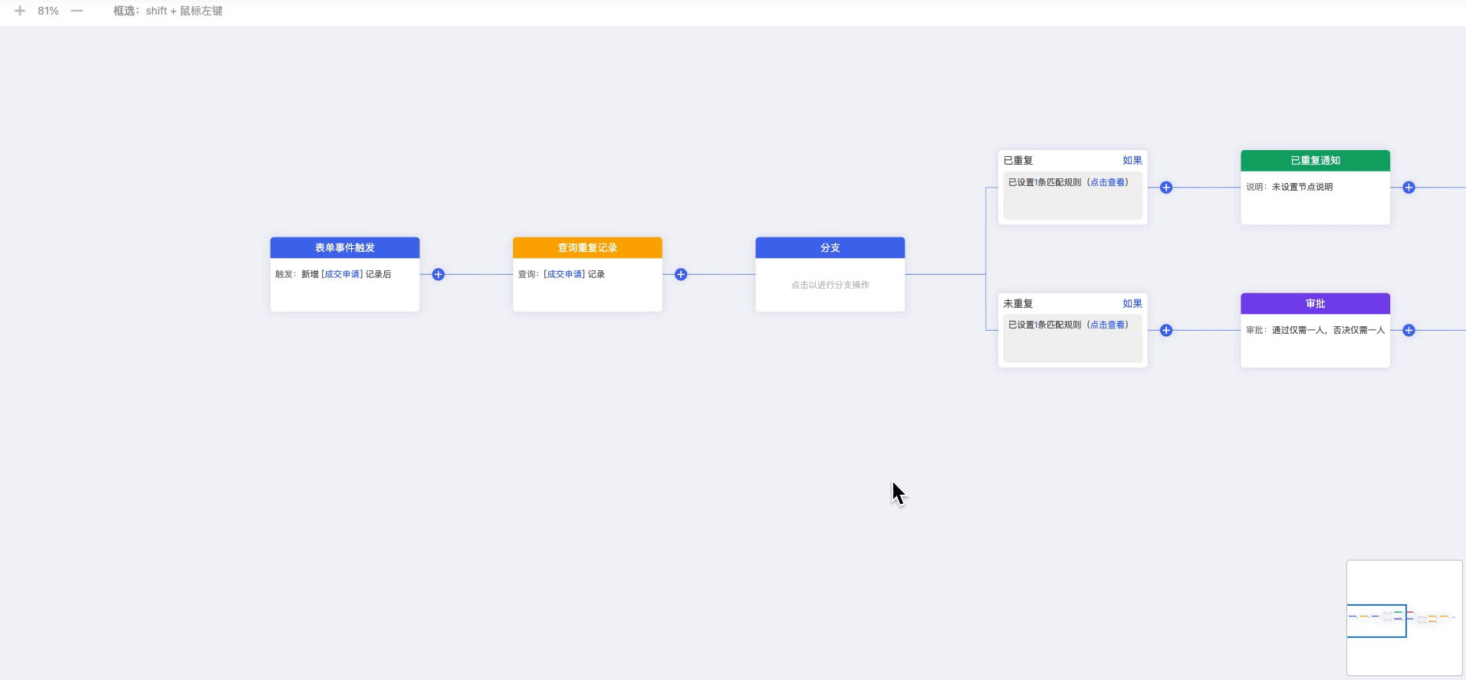Open the 已重复通知 notification node
This screenshot has width=1466, height=680.
click(x=1315, y=161)
